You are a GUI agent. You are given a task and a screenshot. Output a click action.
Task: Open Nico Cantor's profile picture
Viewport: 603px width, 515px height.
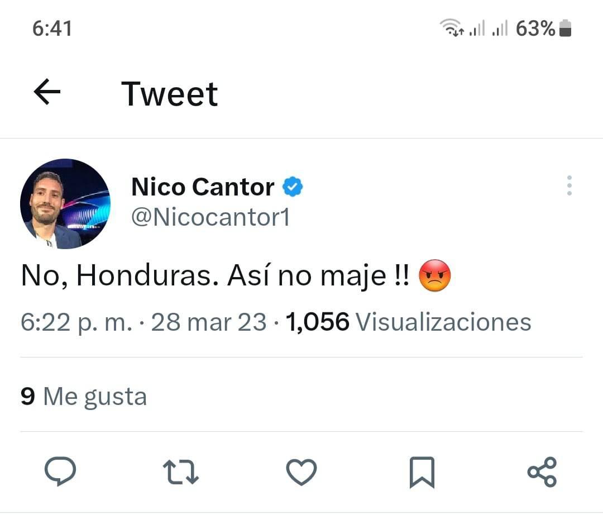pos(65,203)
